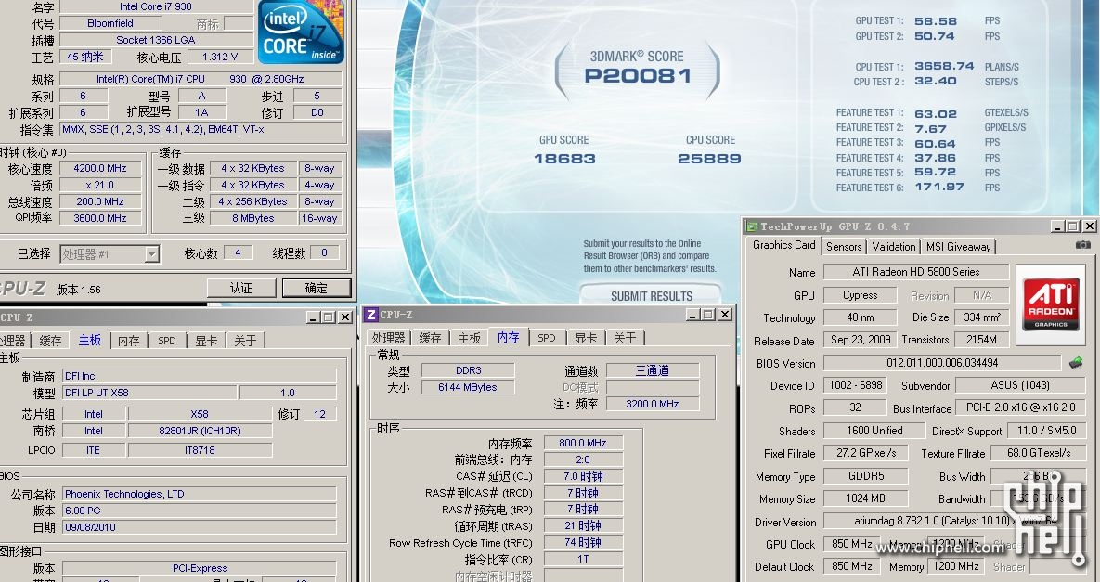The width and height of the screenshot is (1100, 582).
Task: Open 显卡 tab in CPU-Z mainboard window
Action: coord(206,341)
